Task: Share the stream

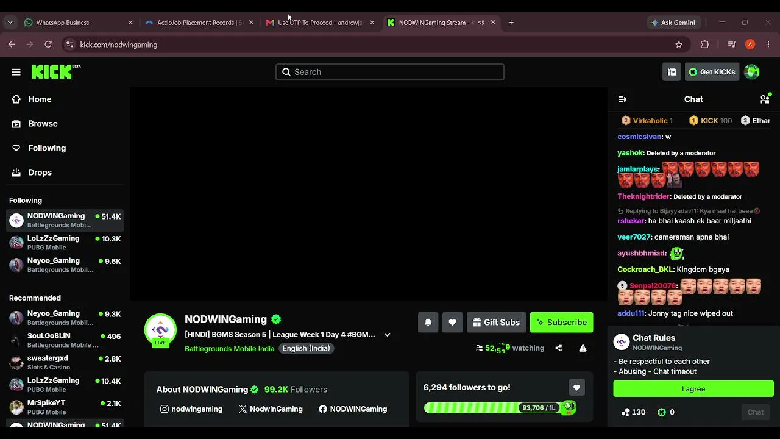Action: pos(559,348)
